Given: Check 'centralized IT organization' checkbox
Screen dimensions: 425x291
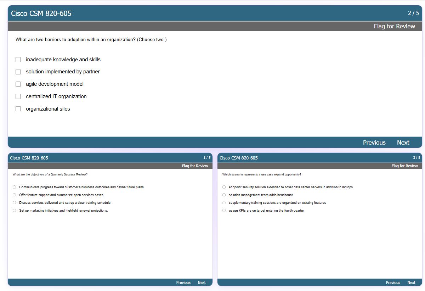Looking at the screenshot, I should [x=18, y=96].
